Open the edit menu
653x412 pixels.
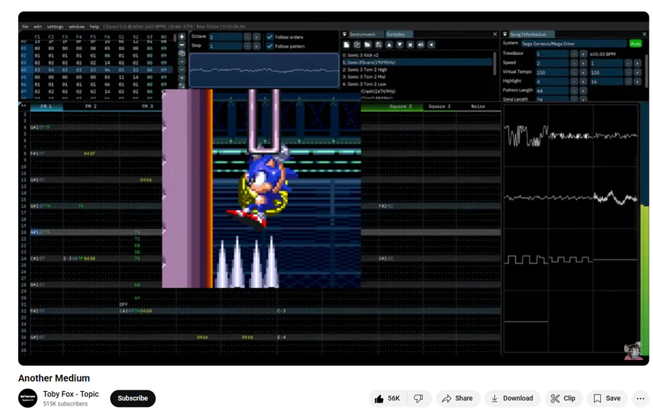pyautogui.click(x=38, y=27)
